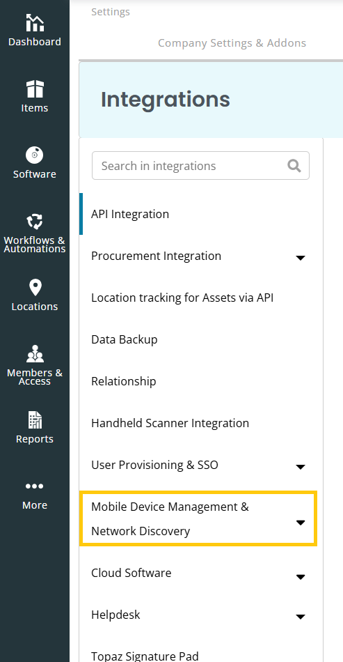The height and width of the screenshot is (662, 343).
Task: Select API Integration menu item
Action: click(201, 214)
